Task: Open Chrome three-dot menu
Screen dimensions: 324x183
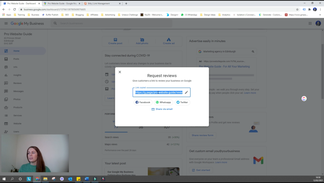Action: coord(320,9)
